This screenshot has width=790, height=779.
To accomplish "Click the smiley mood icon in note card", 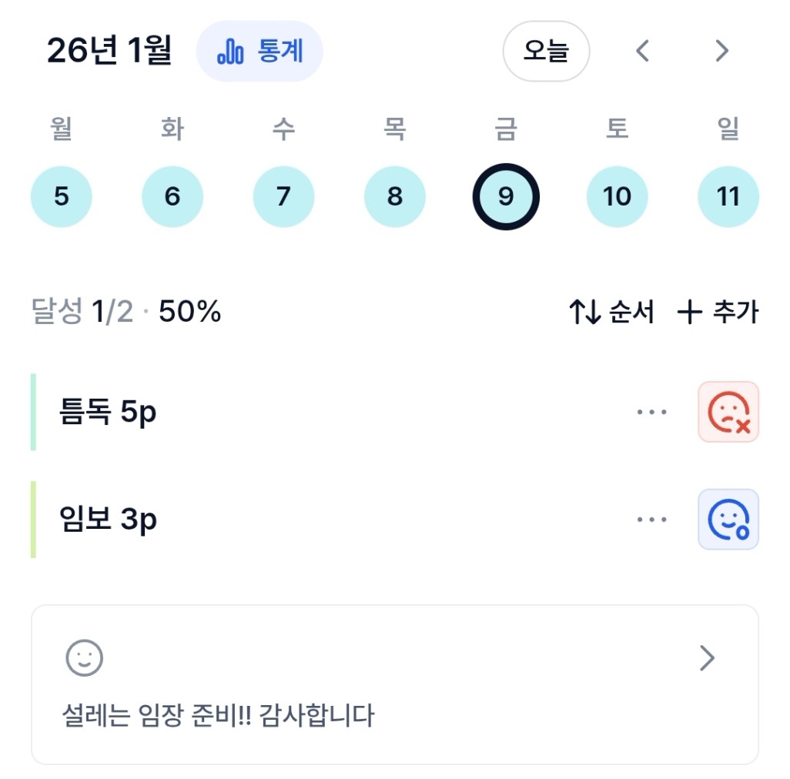I will [84, 658].
